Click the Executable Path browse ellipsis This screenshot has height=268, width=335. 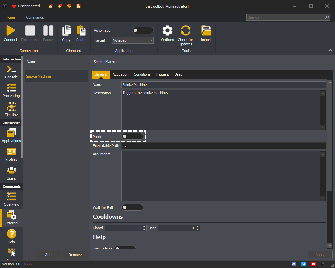click(124, 146)
